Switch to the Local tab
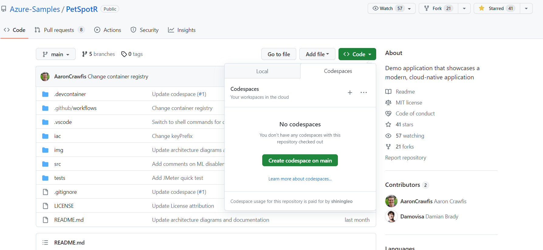Screen dimensions: 543x250 (x=262, y=71)
